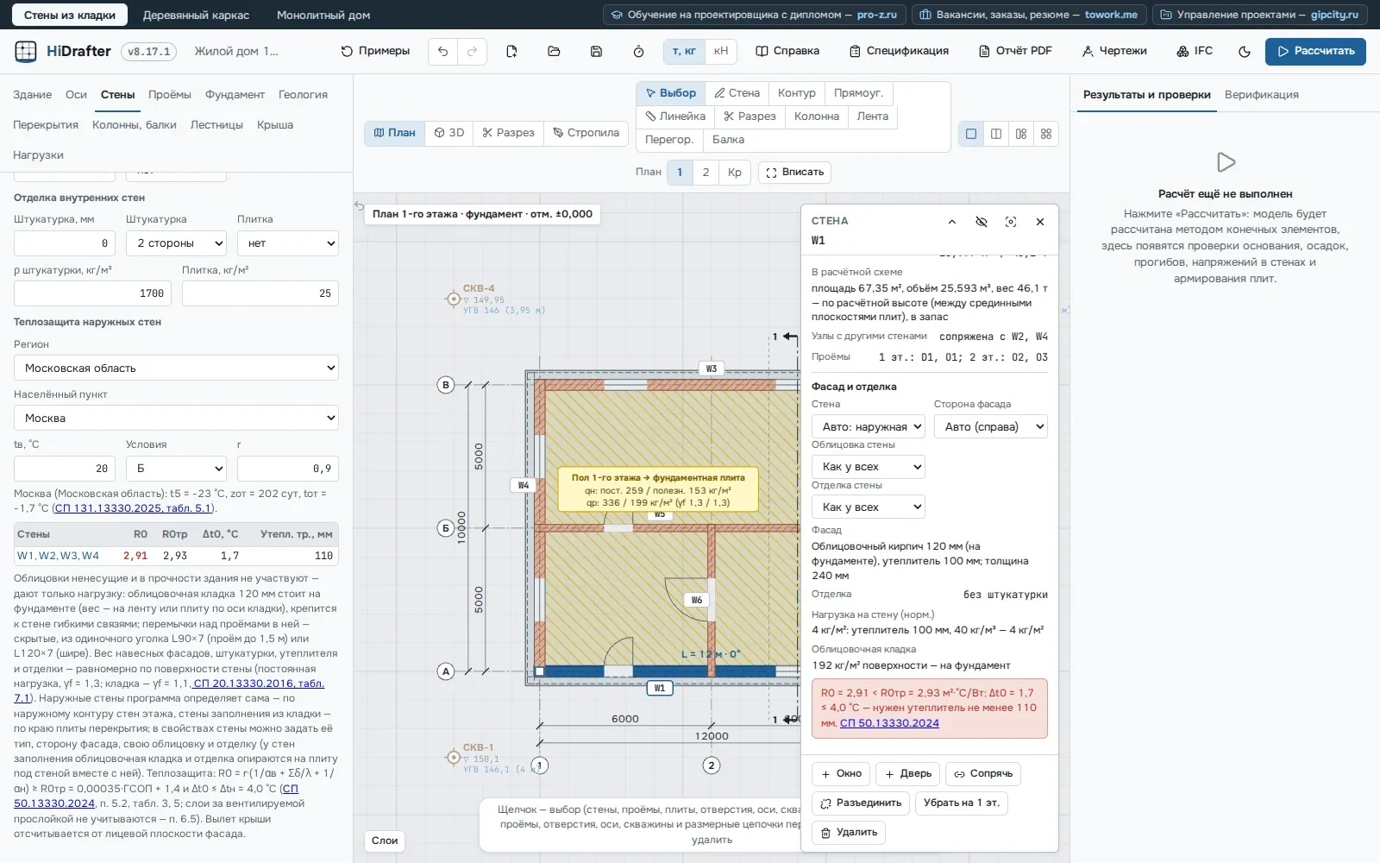Screen dimensions: 1380x863
Task: Switch the view to 3D
Action: (x=448, y=133)
